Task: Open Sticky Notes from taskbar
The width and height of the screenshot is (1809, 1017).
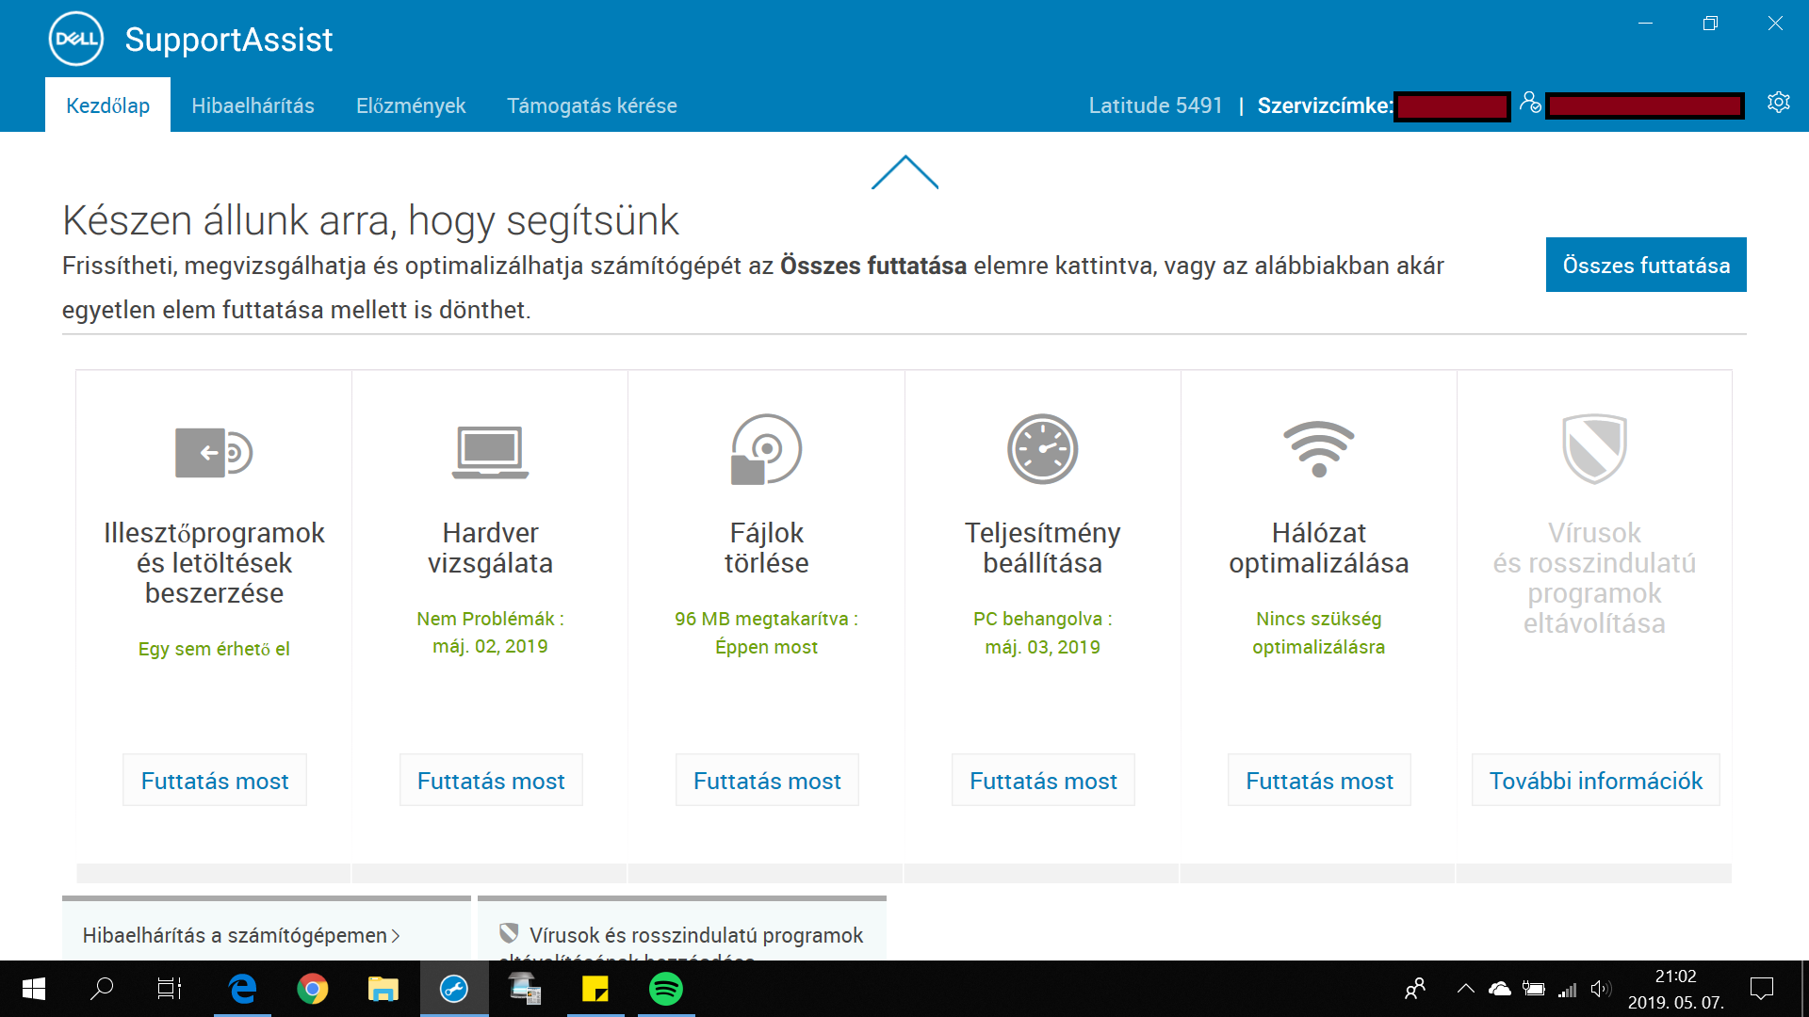Action: coord(595,989)
